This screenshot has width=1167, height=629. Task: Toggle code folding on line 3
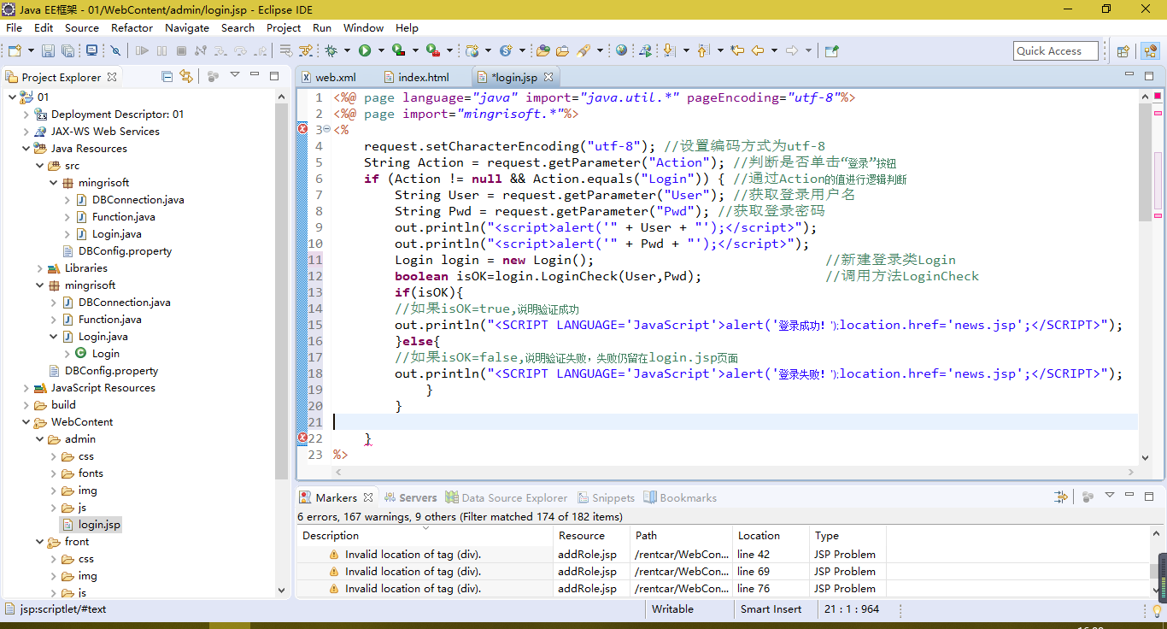point(327,130)
